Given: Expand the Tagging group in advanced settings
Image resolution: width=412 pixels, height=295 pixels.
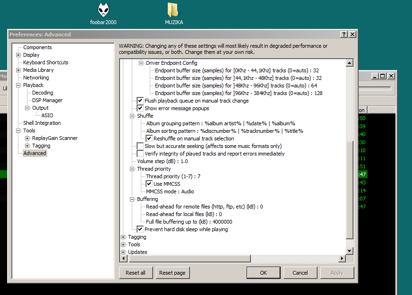Looking at the screenshot, I should (x=123, y=237).
